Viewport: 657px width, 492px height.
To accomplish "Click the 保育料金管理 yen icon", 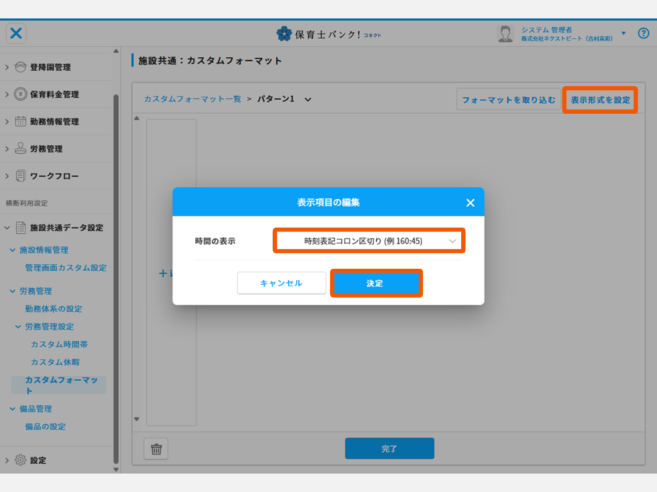I will [x=20, y=94].
